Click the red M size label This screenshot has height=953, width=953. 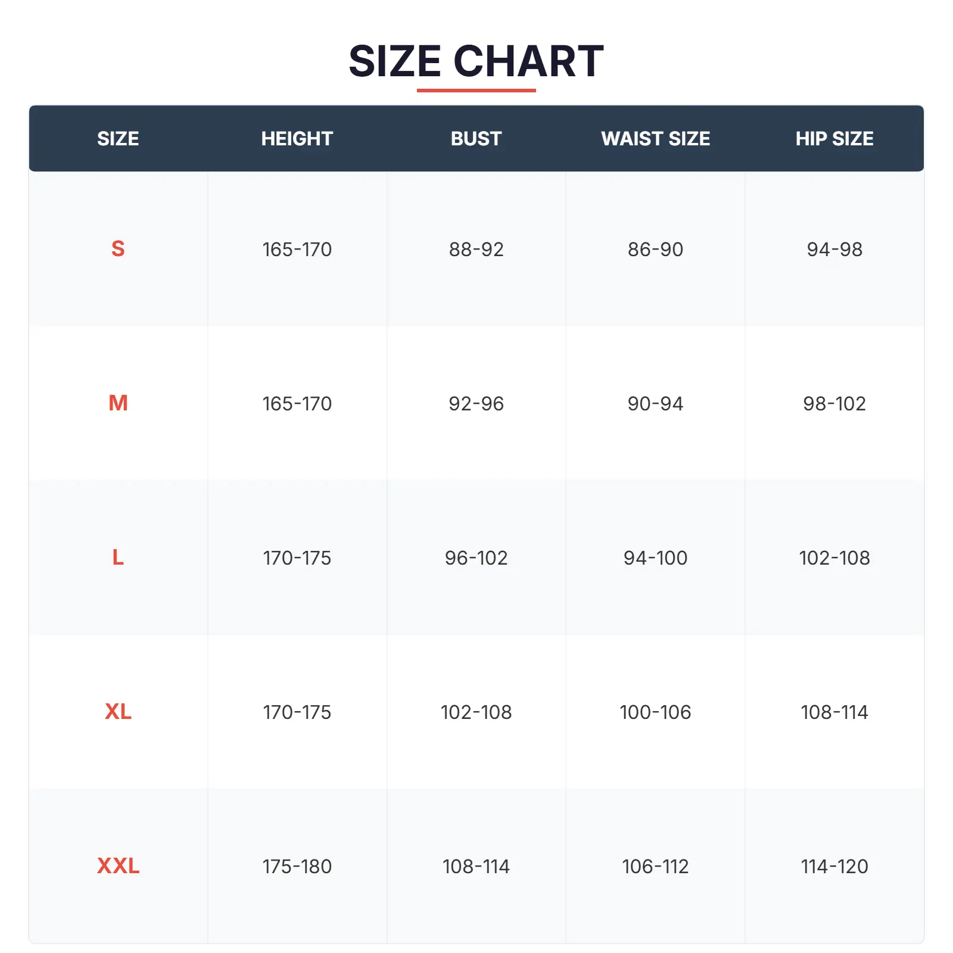[118, 403]
